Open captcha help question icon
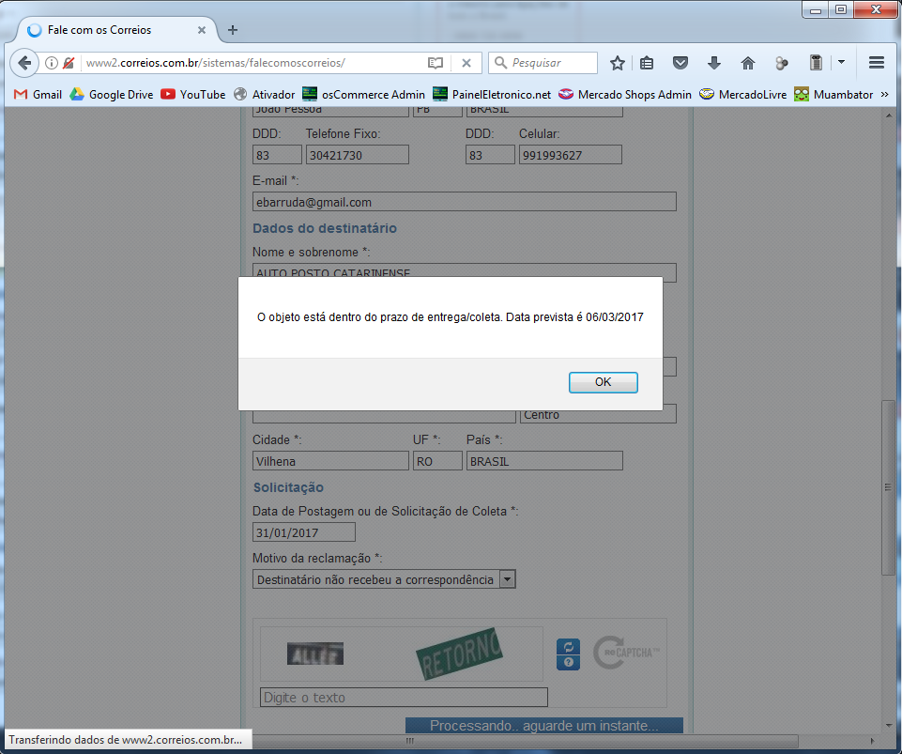This screenshot has width=902, height=754. point(569,663)
